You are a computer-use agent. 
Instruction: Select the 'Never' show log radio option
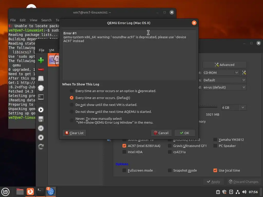[72, 121]
